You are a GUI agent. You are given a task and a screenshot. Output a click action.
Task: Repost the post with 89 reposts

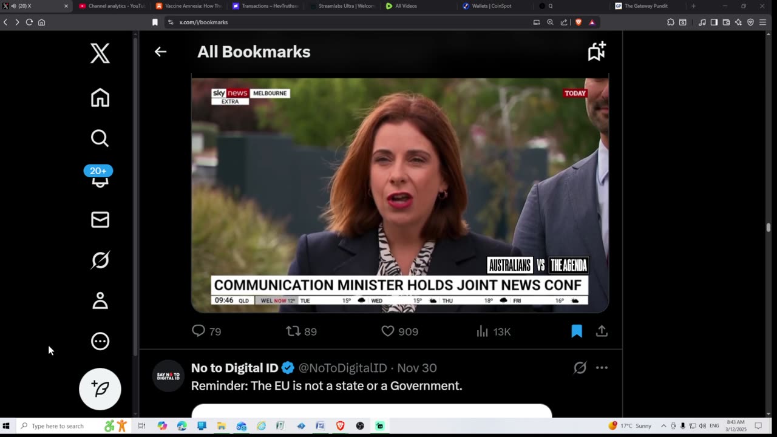[x=302, y=331]
